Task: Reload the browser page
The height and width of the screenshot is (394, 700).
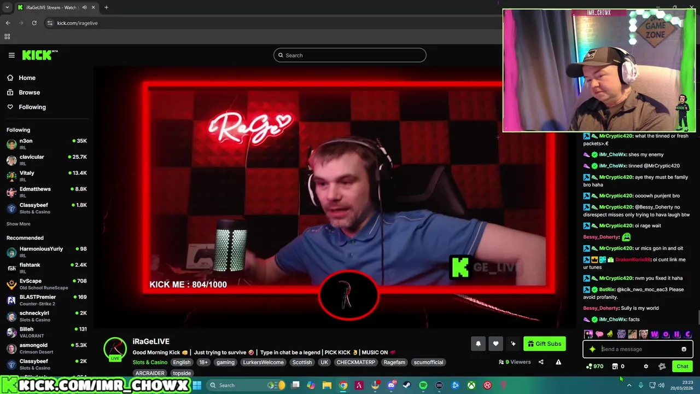Action: point(34,23)
